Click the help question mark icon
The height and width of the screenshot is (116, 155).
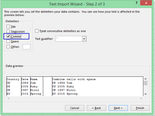point(137,3)
